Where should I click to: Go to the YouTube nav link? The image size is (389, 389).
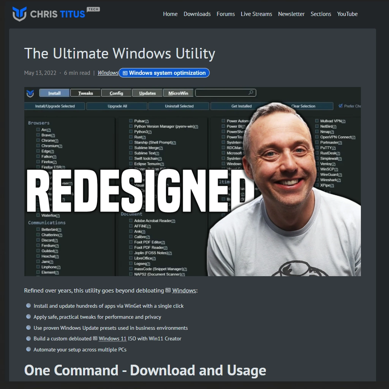point(347,14)
